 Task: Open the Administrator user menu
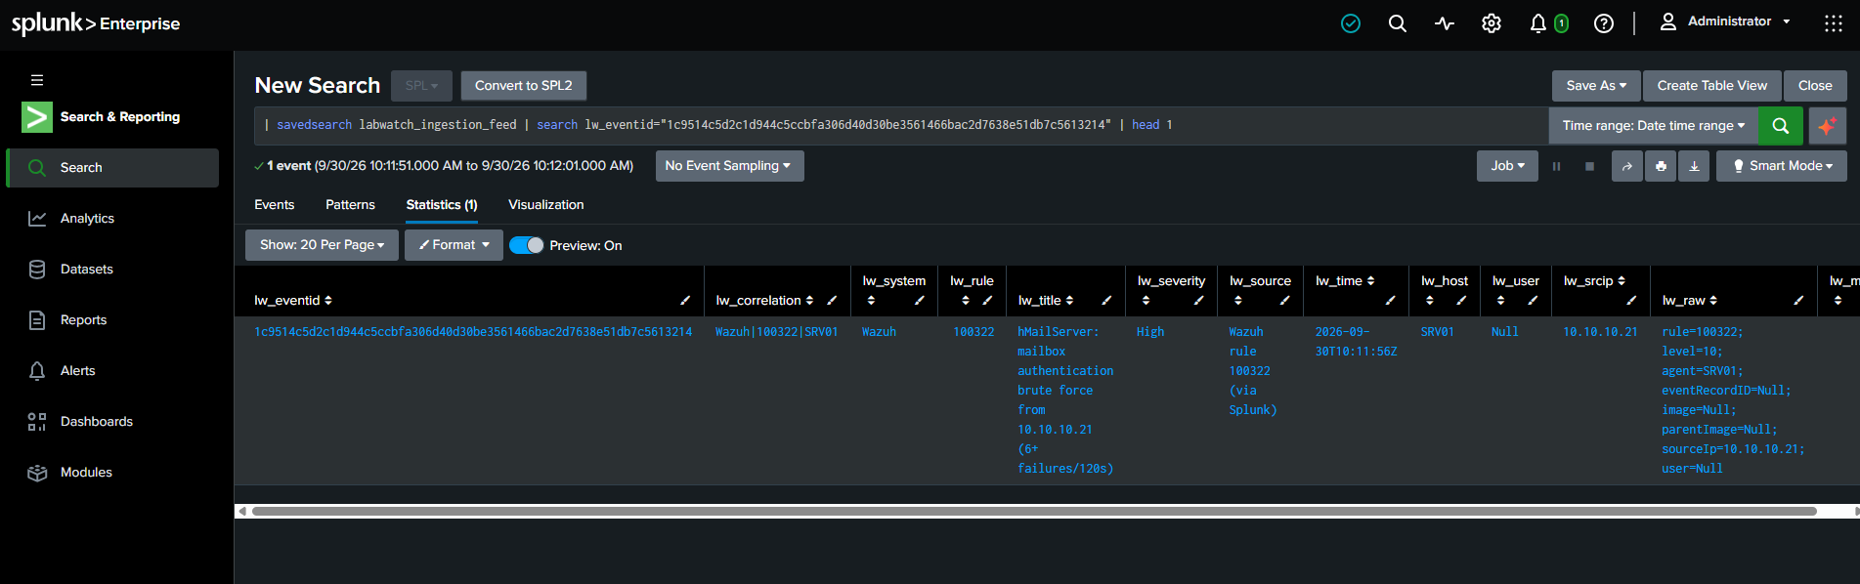click(x=1726, y=21)
